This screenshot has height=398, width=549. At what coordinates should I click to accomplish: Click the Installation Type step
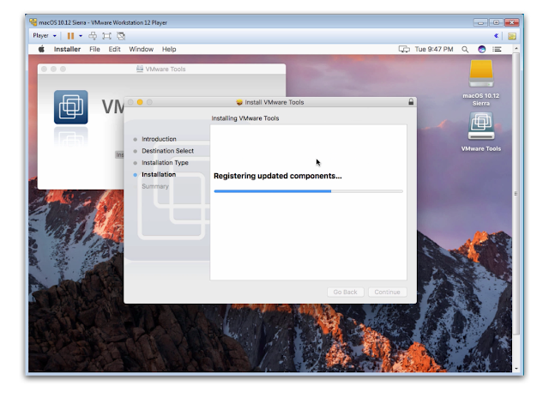click(165, 163)
